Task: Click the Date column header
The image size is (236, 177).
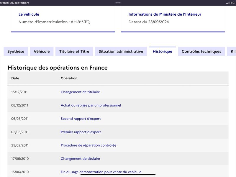Action: point(15,78)
